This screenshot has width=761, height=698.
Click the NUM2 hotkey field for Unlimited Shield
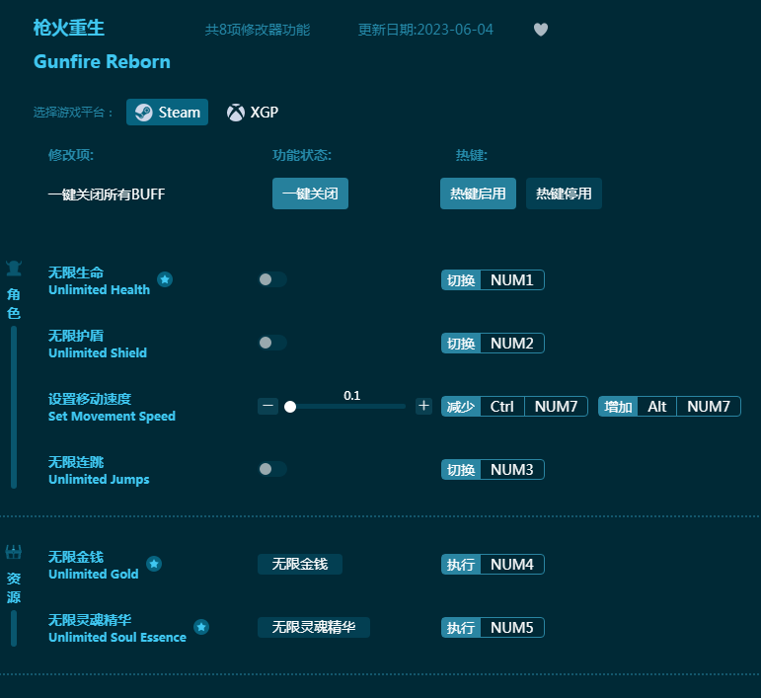(512, 344)
